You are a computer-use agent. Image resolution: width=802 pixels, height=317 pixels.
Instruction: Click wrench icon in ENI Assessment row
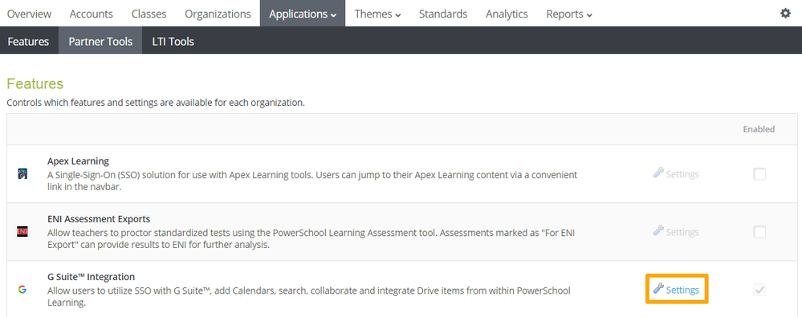[659, 230]
